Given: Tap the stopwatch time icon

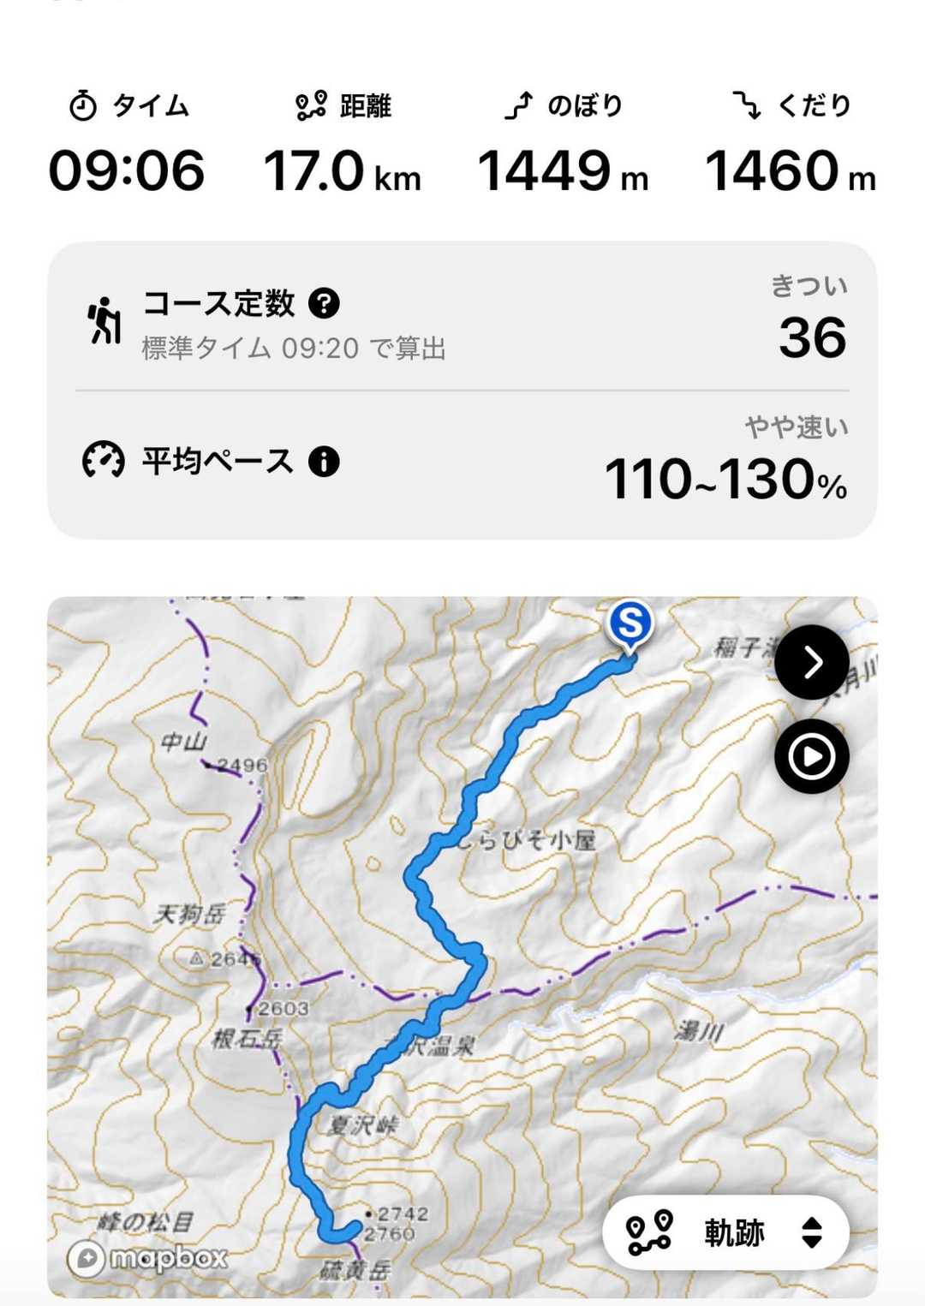Looking at the screenshot, I should [83, 106].
